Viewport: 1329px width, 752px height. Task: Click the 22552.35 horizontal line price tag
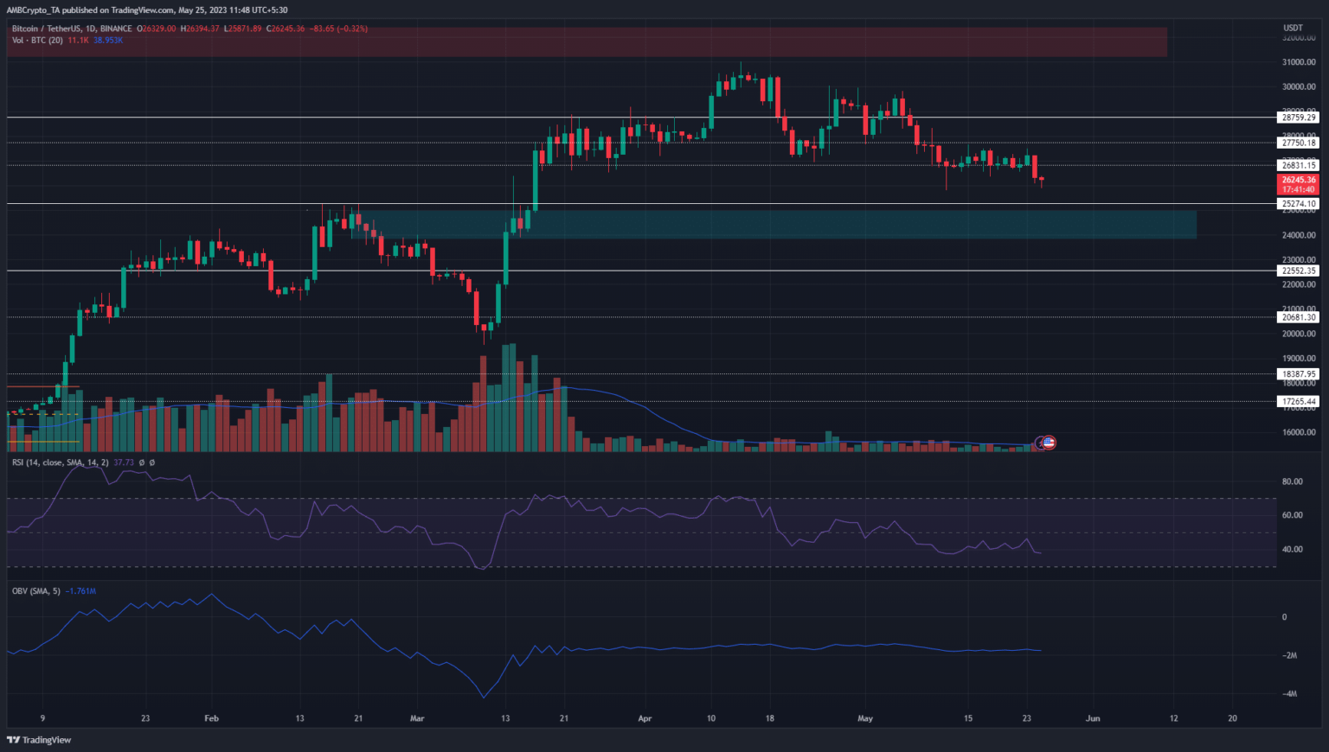pyautogui.click(x=1298, y=271)
